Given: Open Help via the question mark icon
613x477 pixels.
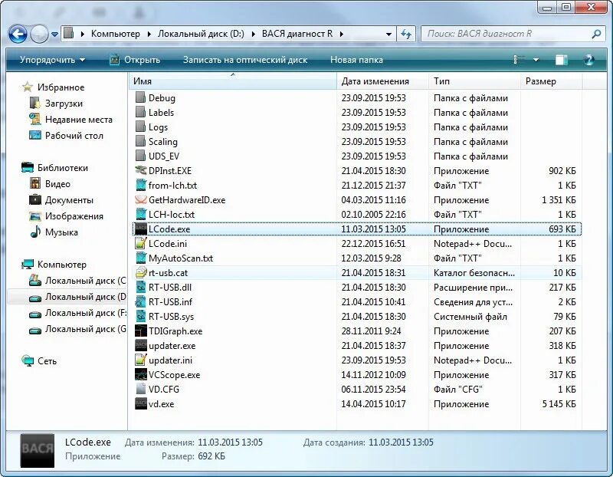Looking at the screenshot, I should (x=588, y=60).
